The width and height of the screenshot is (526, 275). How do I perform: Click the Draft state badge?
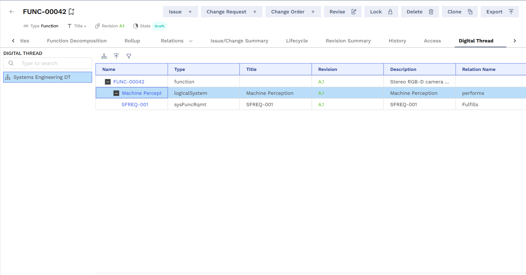point(159,26)
